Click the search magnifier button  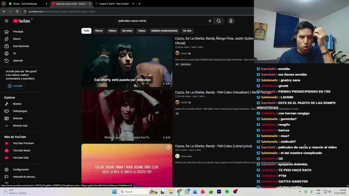(219, 21)
